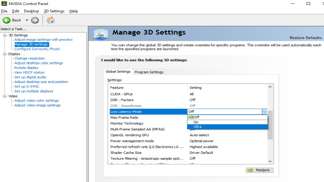Viewport: 324px width, 182px height.
Task: Click the Highest available setting value
Action: point(203,147)
